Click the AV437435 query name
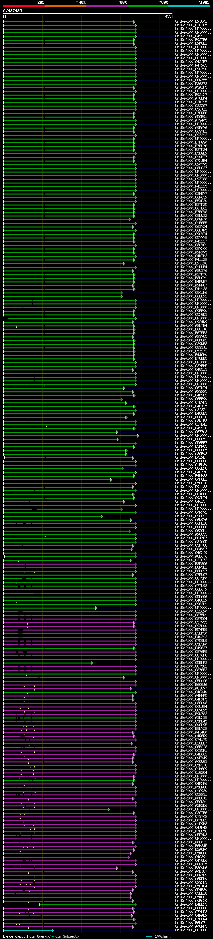This screenshot has width=213, height=939. (x=12, y=11)
